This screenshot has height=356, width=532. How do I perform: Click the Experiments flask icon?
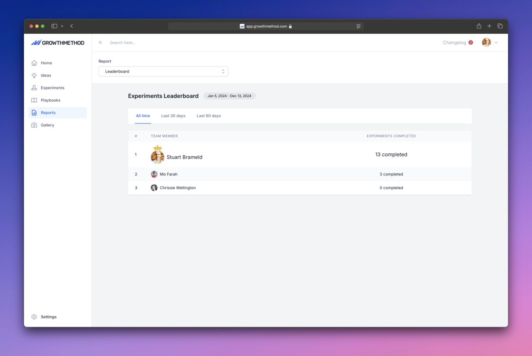(34, 88)
